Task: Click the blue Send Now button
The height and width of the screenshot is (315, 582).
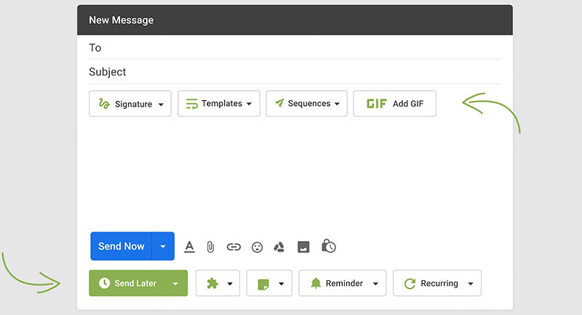Action: point(121,246)
